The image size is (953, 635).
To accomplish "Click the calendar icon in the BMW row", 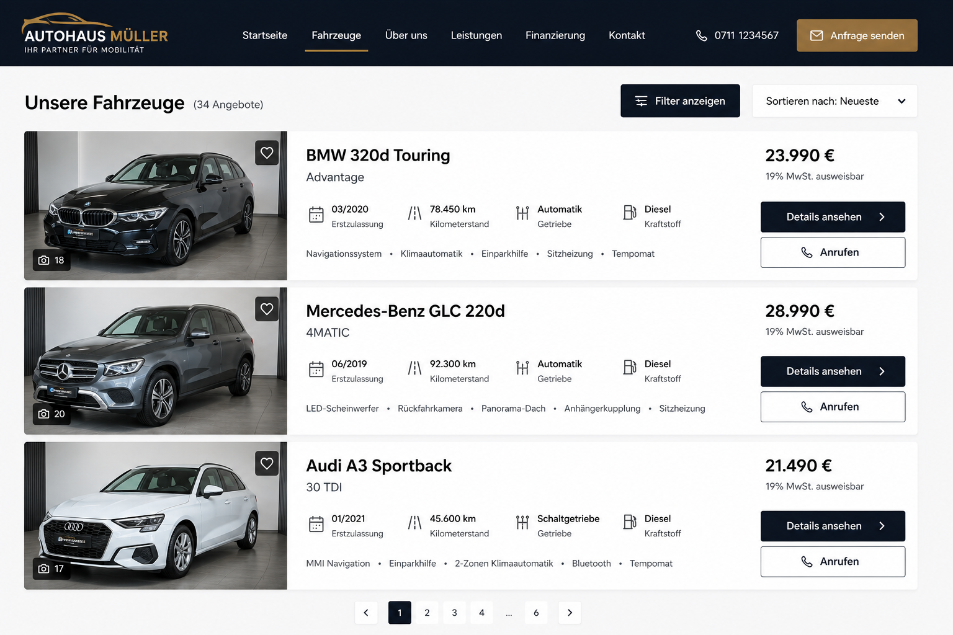I will click(316, 215).
